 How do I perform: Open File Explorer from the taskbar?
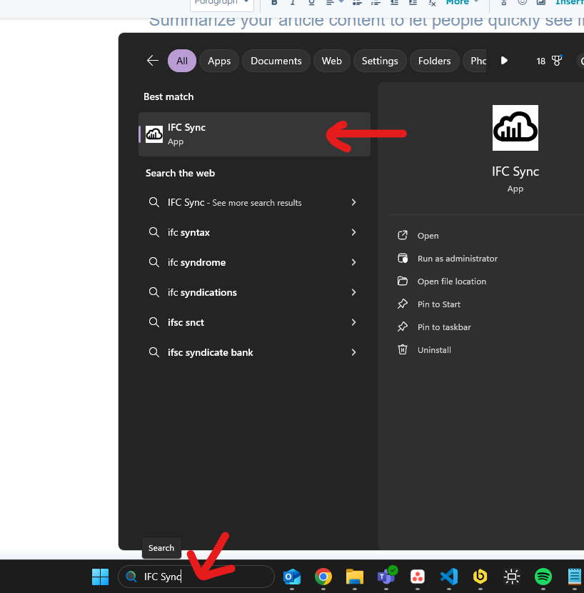tap(355, 577)
